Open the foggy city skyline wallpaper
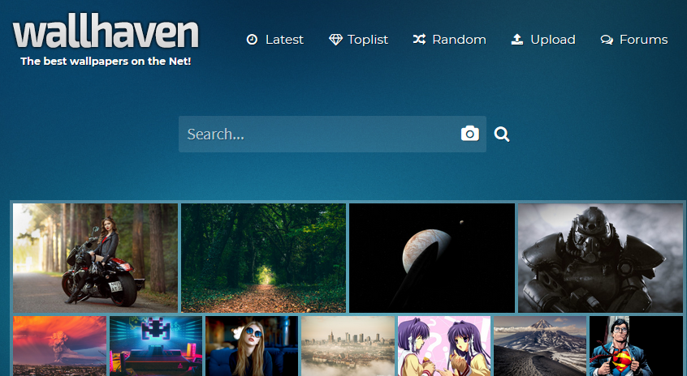The width and height of the screenshot is (687, 376). (348, 346)
